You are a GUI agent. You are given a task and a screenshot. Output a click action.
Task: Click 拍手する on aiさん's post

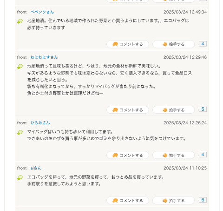pyautogui.click(x=173, y=201)
